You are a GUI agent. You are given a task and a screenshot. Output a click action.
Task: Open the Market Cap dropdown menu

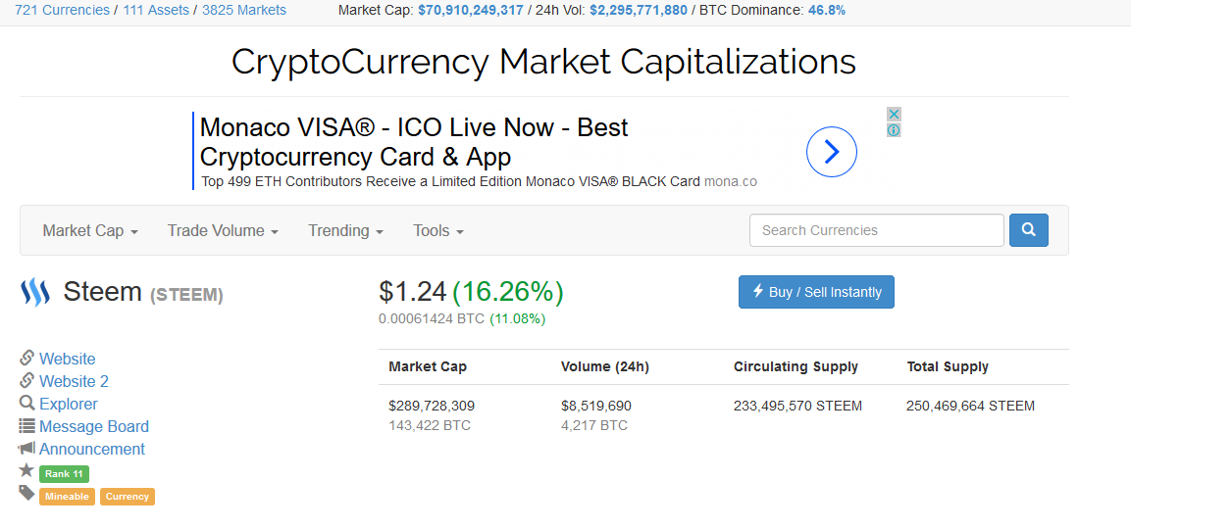click(x=90, y=230)
